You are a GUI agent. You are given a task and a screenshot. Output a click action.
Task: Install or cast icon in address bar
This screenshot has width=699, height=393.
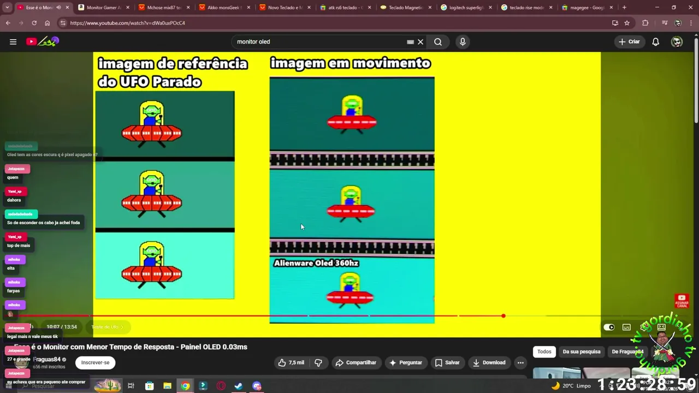point(615,23)
